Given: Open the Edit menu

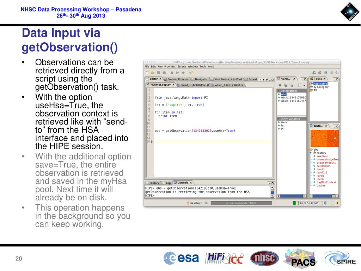Looking at the screenshot, I should pos(153,67).
